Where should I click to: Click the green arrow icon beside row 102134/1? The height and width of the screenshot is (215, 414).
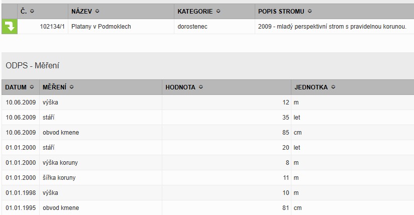pos(10,26)
